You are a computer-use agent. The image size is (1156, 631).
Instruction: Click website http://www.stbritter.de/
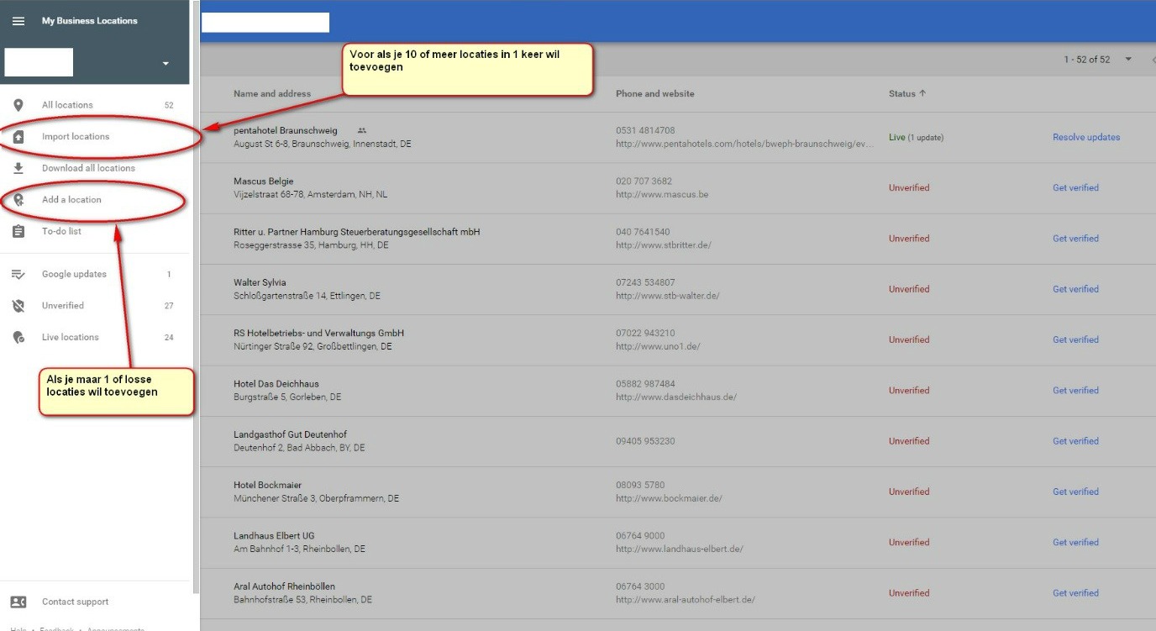pos(664,245)
